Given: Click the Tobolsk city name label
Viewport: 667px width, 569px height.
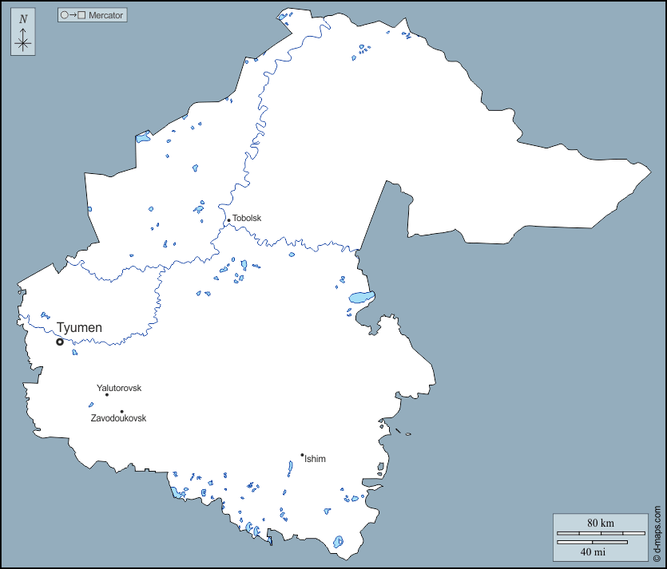Looking at the screenshot, I should [x=247, y=218].
